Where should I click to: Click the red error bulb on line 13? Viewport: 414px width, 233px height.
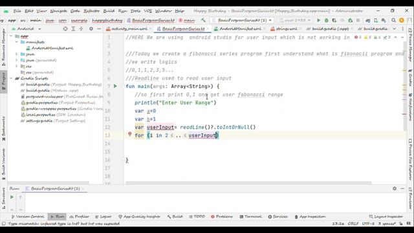pos(129,134)
